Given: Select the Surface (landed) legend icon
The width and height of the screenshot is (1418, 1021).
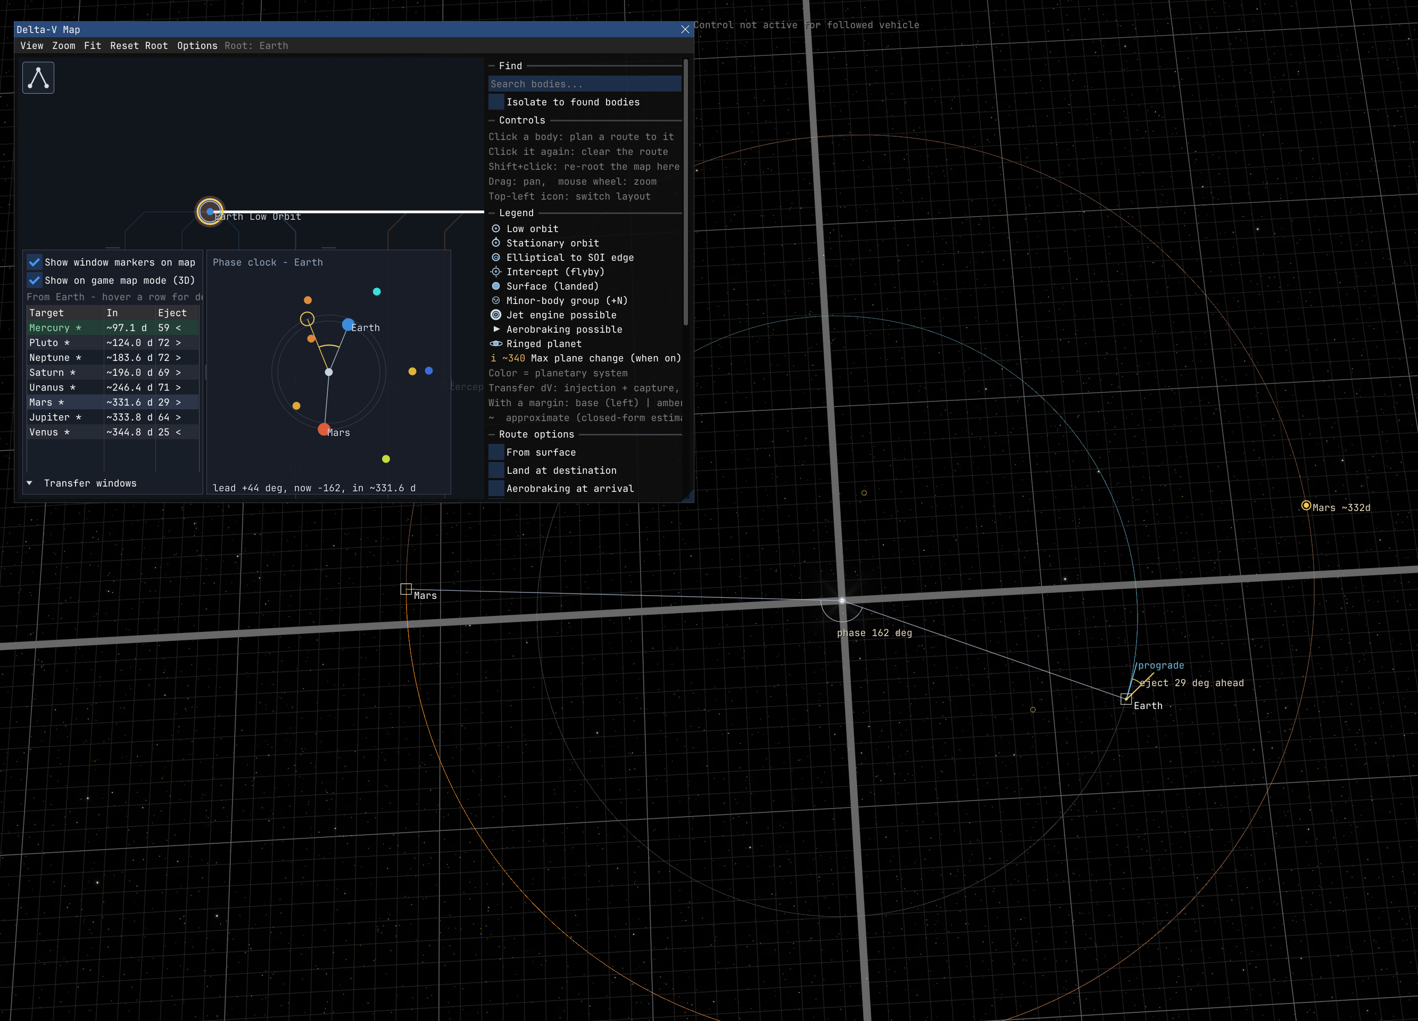Looking at the screenshot, I should click(496, 286).
